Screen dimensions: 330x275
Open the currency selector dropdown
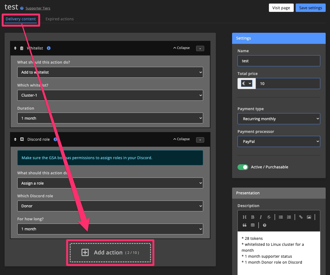point(246,83)
